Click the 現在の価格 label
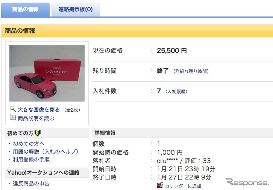Image resolution: width=273 pixels, height=190 pixels. [108, 51]
